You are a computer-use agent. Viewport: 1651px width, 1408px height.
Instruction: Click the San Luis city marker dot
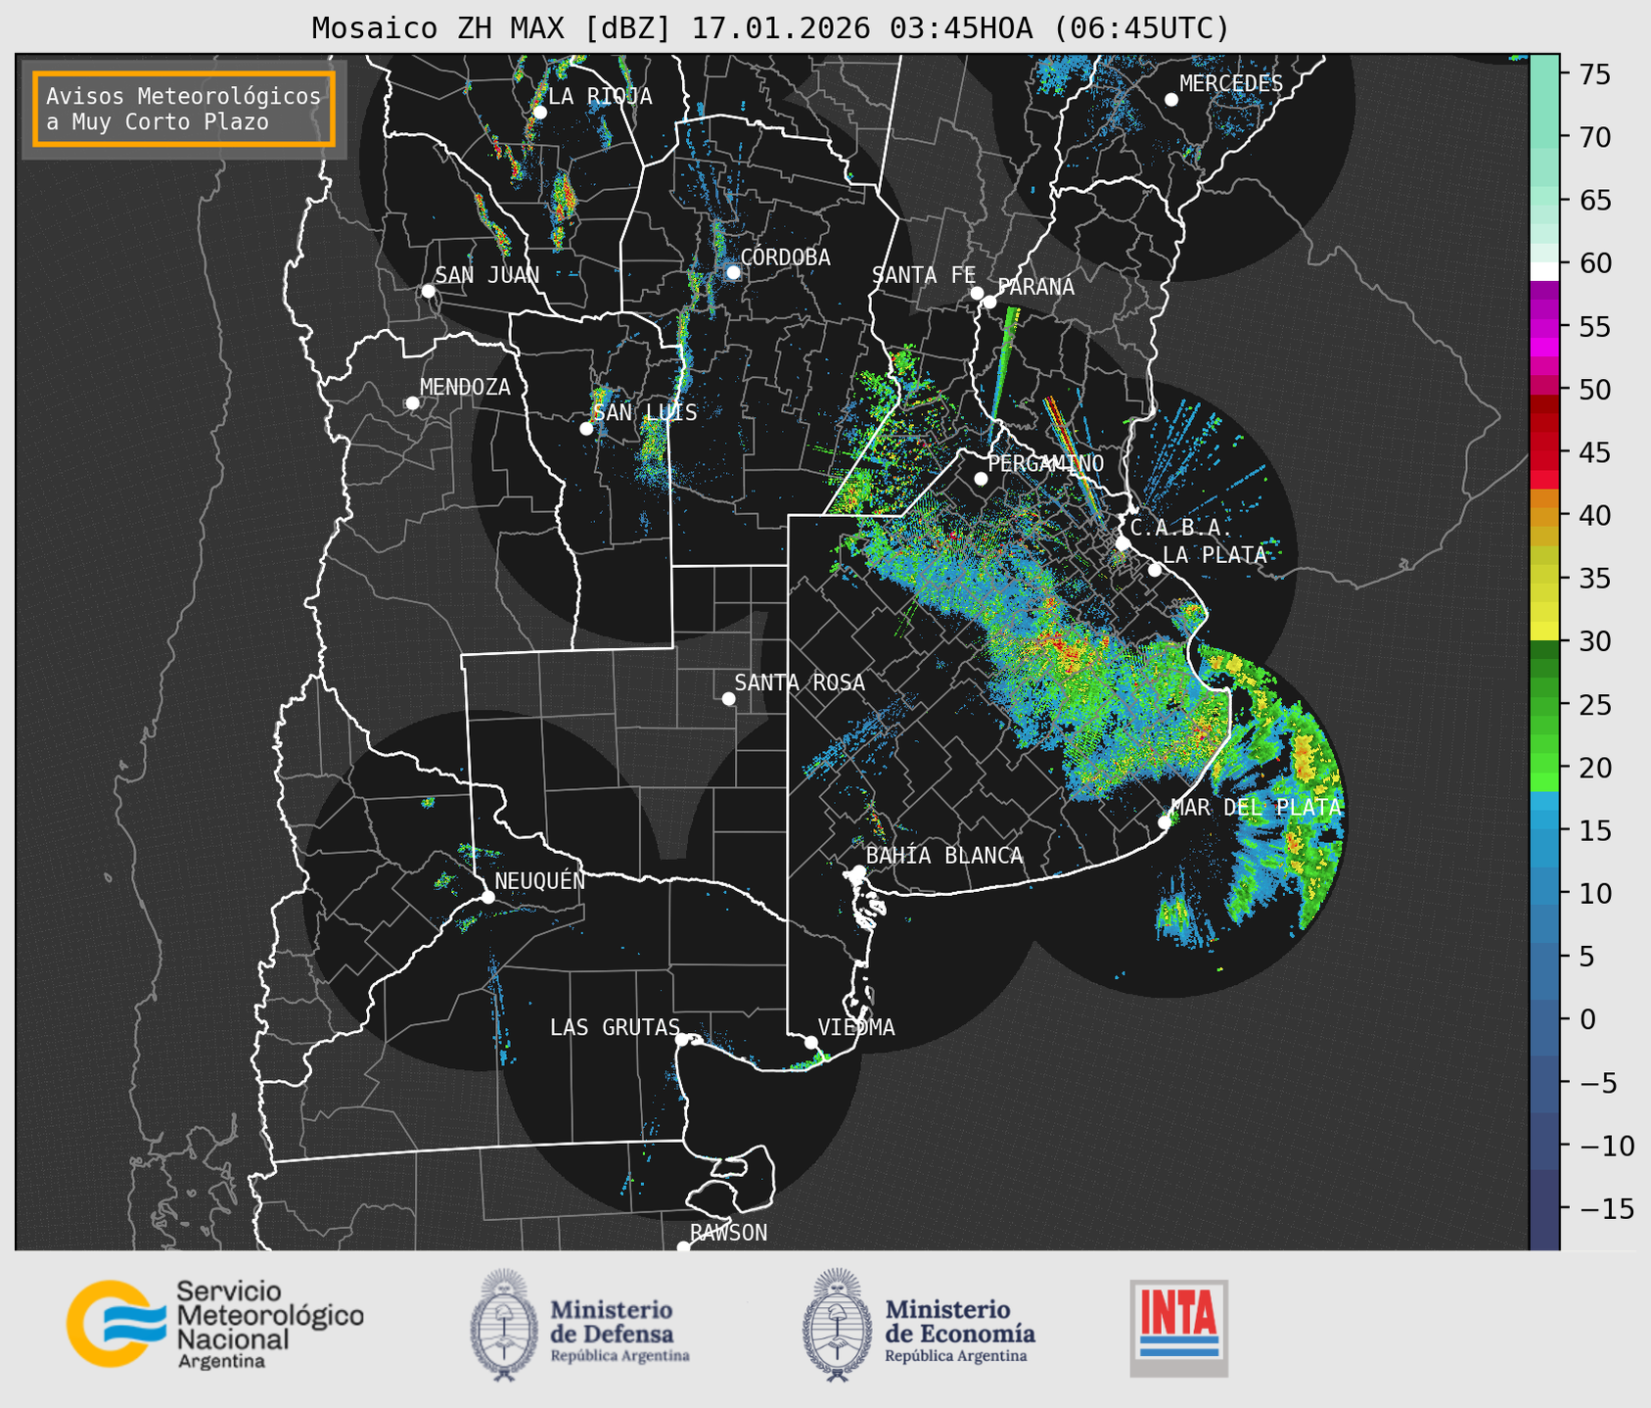(x=586, y=429)
